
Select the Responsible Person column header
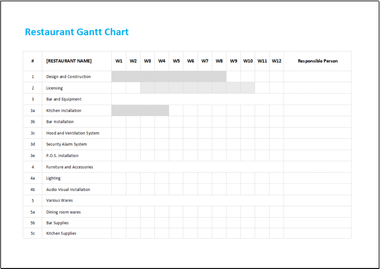(317, 61)
